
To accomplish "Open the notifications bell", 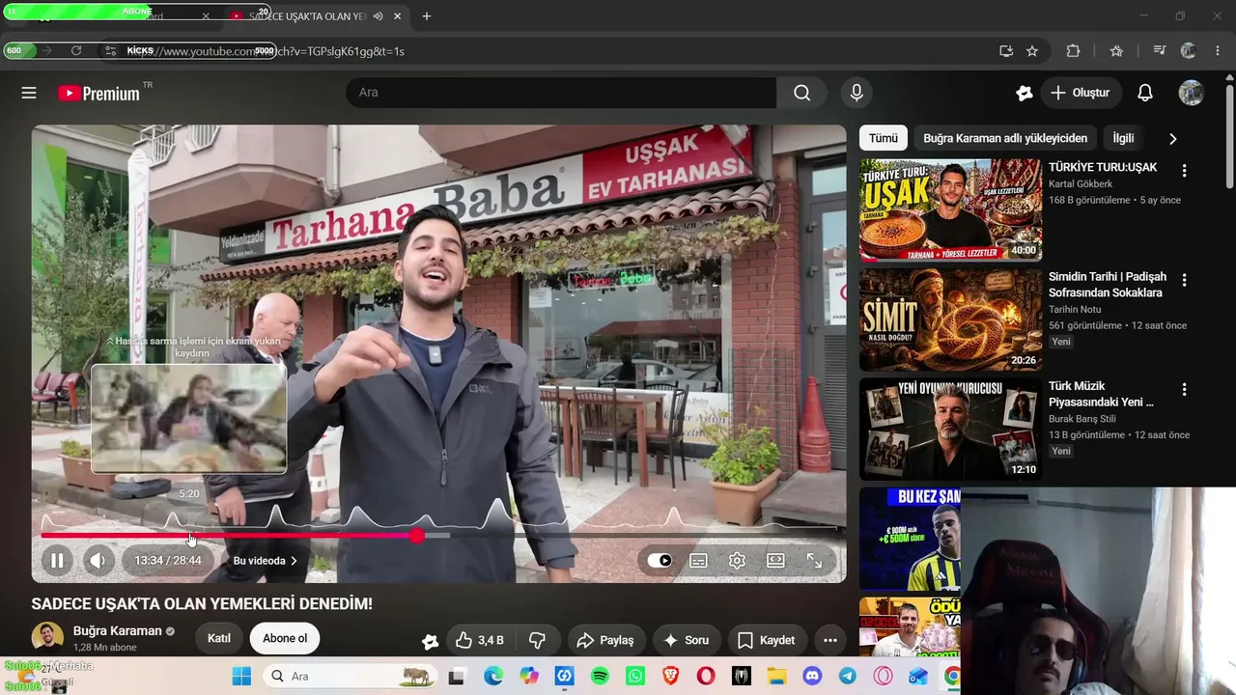I will (1145, 93).
